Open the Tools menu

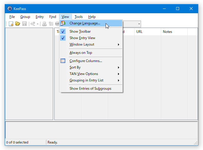78,17
